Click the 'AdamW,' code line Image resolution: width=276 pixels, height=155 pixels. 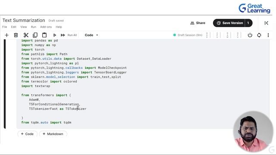[x=34, y=99]
